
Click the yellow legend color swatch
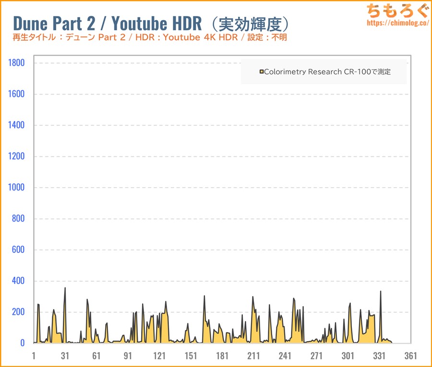pos(262,72)
